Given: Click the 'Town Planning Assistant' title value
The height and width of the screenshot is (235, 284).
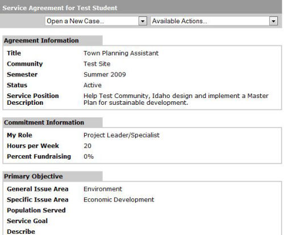Looking at the screenshot, I should point(121,53).
